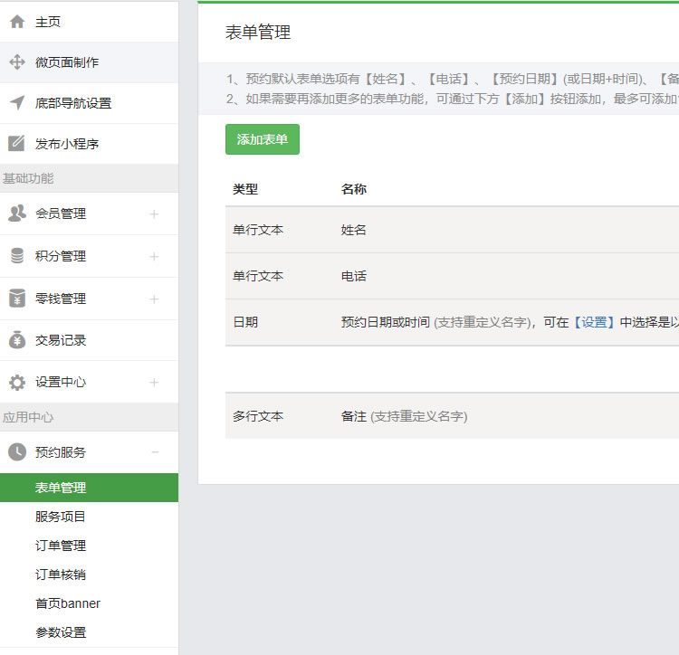Click the edit icon for 发布小程序
This screenshot has height=655, width=679.
coord(16,144)
